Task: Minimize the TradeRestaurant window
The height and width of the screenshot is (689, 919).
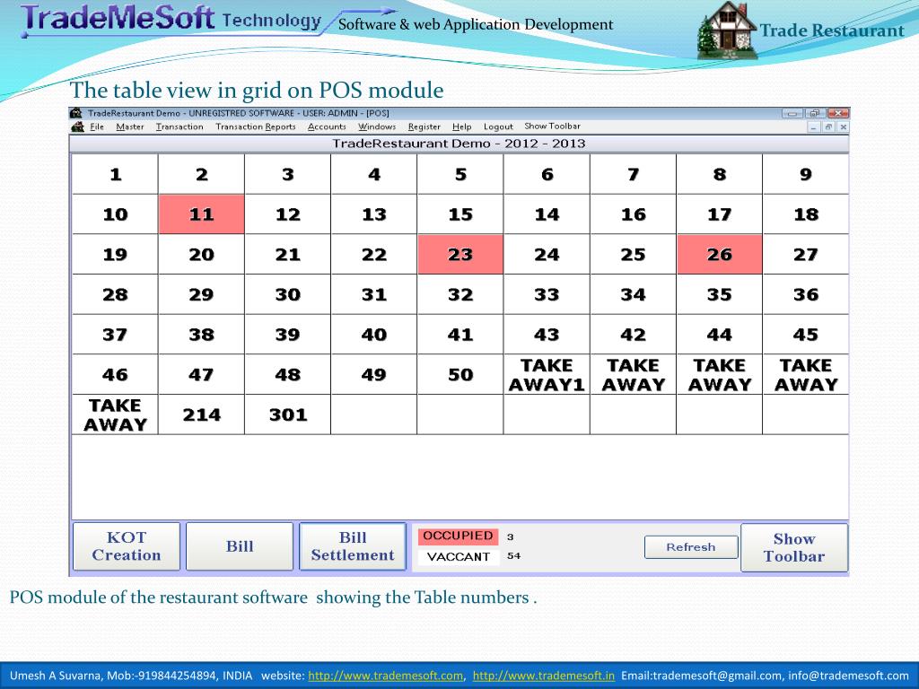Action: 792,113
